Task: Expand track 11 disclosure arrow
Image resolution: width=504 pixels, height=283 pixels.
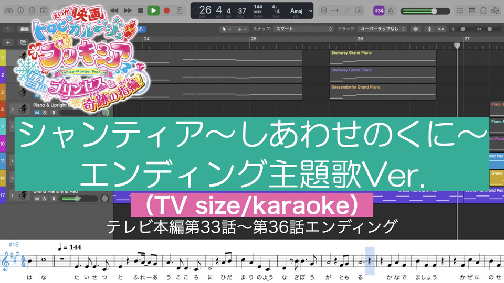Action: (x=12, y=161)
